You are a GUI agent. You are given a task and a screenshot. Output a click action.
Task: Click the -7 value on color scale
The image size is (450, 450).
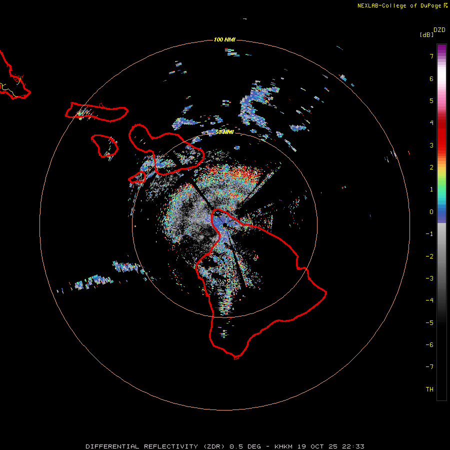click(x=429, y=367)
